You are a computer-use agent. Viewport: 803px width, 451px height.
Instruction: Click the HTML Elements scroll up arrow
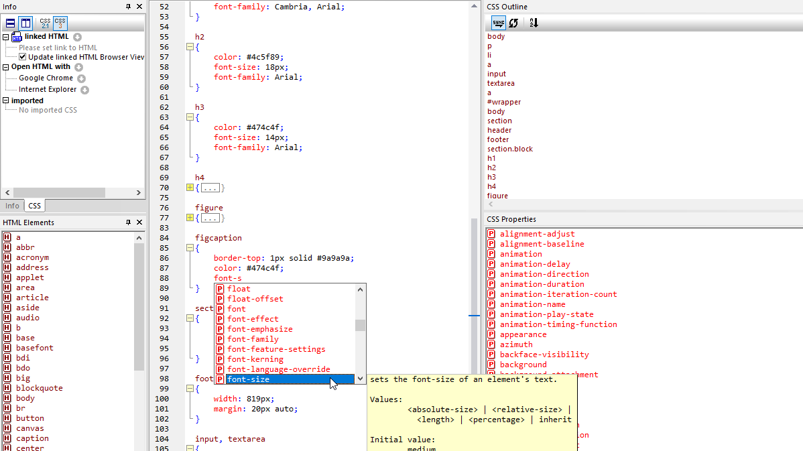point(139,238)
